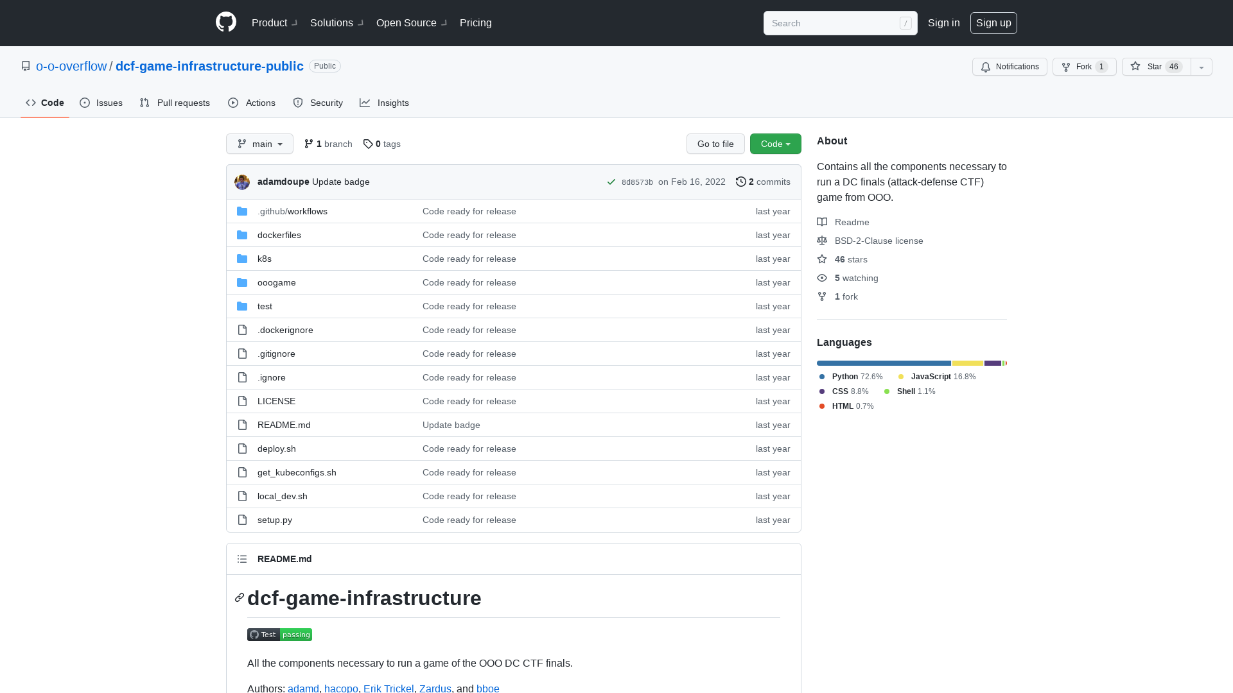Click the Go to file button
Viewport: 1233px width, 693px height.
(x=715, y=144)
